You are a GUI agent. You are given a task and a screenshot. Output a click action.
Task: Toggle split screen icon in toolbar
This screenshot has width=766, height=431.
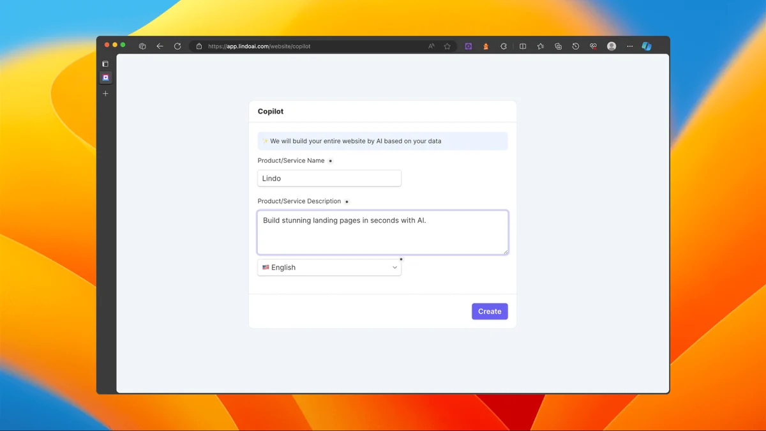tap(523, 46)
